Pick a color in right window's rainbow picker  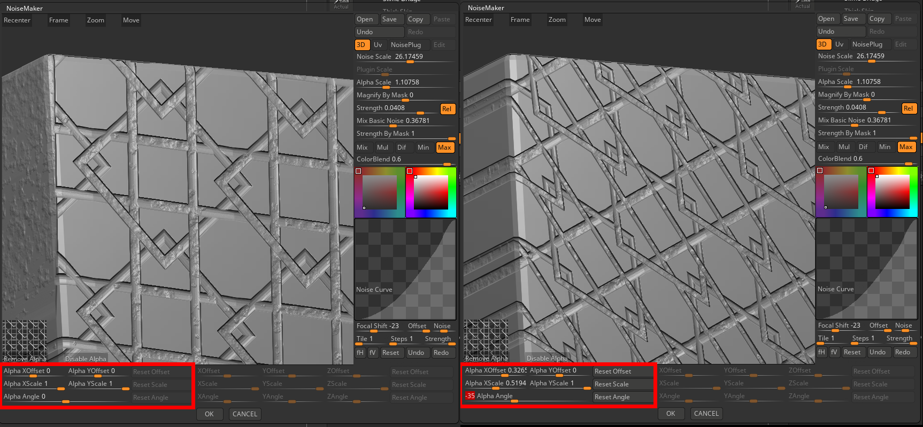892,191
